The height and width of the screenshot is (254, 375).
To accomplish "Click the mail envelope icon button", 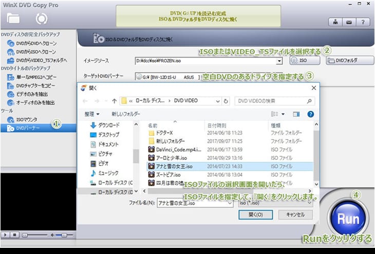I will coord(349,22).
